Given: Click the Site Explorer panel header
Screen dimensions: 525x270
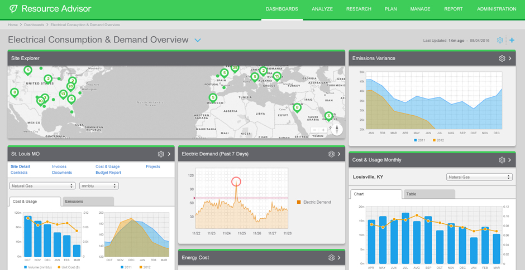Looking at the screenshot, I should (176, 58).
